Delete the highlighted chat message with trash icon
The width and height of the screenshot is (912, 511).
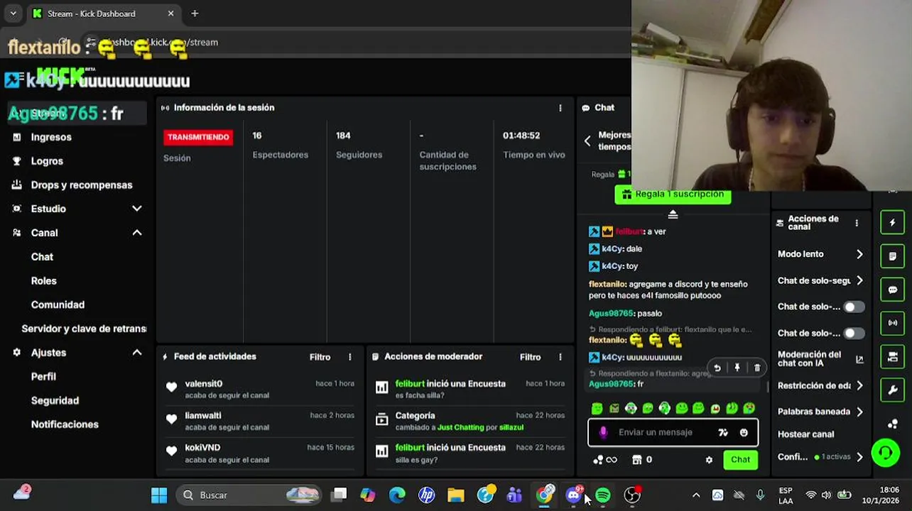coord(757,368)
